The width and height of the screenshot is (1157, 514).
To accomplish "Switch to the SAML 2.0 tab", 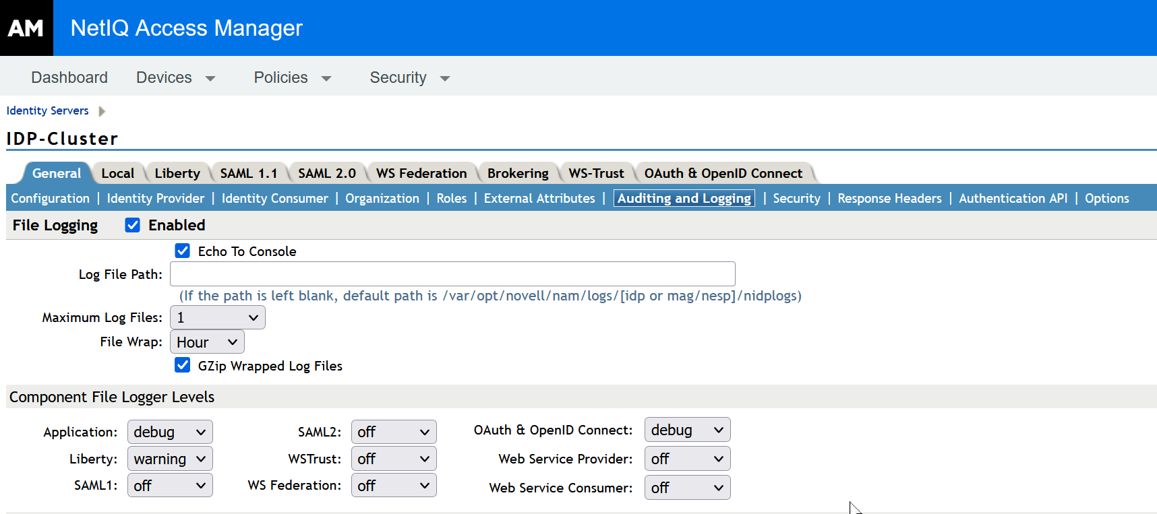I will [327, 173].
